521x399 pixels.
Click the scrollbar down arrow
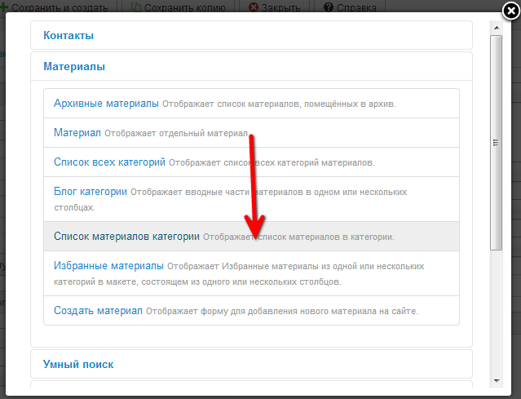[495, 379]
